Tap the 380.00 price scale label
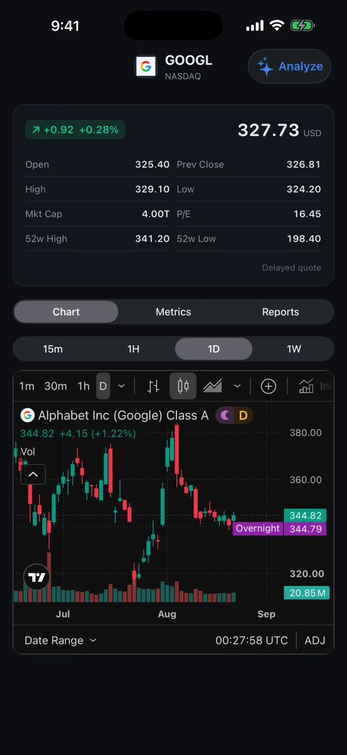The height and width of the screenshot is (755, 347). (x=305, y=433)
